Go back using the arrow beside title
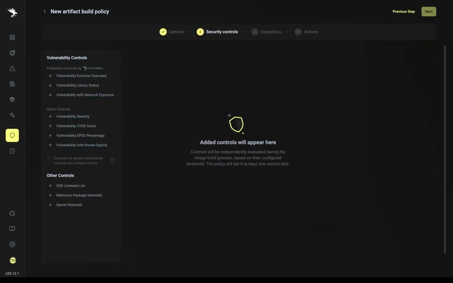This screenshot has height=283, width=453. 45,12
